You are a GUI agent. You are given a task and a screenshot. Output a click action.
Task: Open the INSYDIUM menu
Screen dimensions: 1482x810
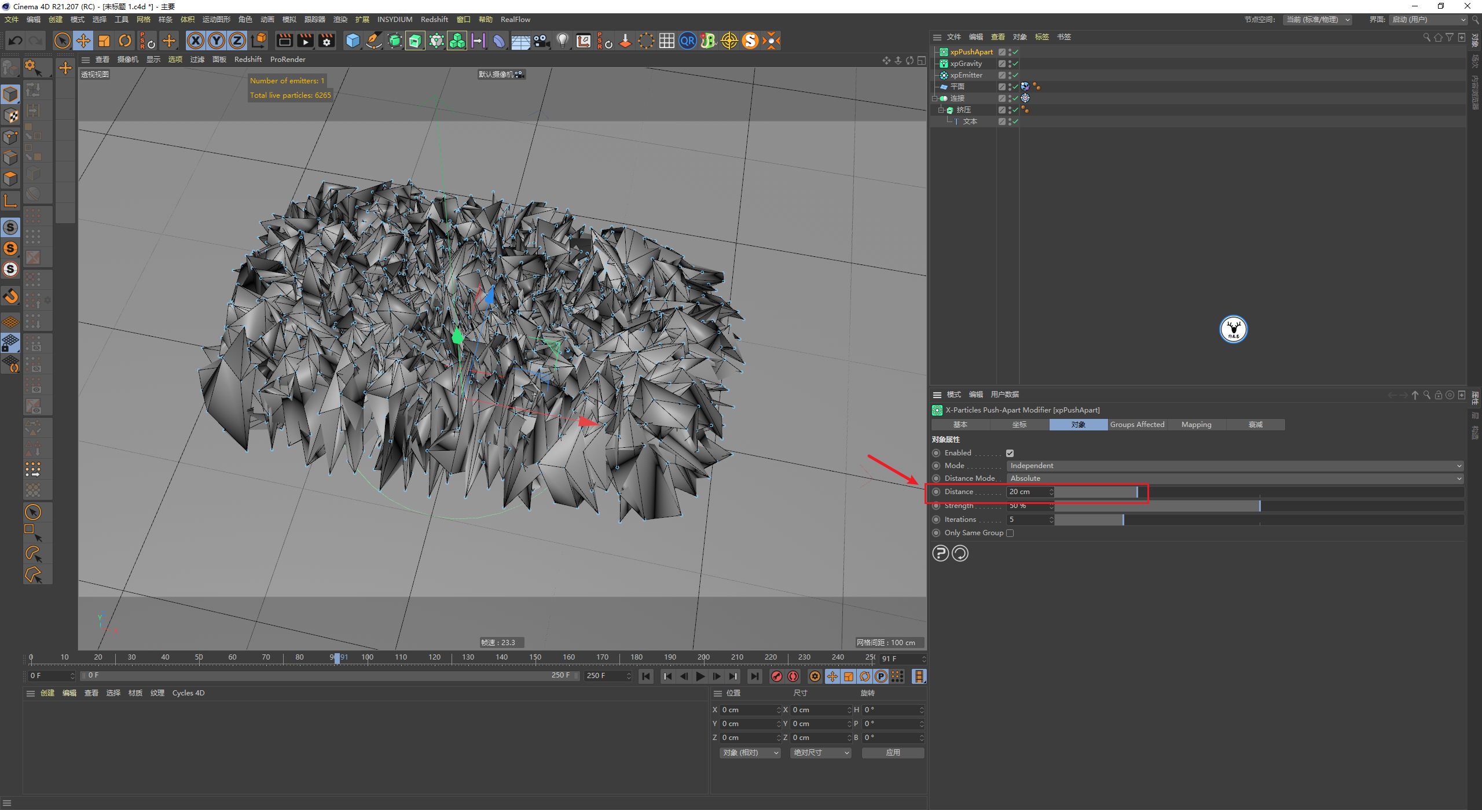[x=394, y=19]
